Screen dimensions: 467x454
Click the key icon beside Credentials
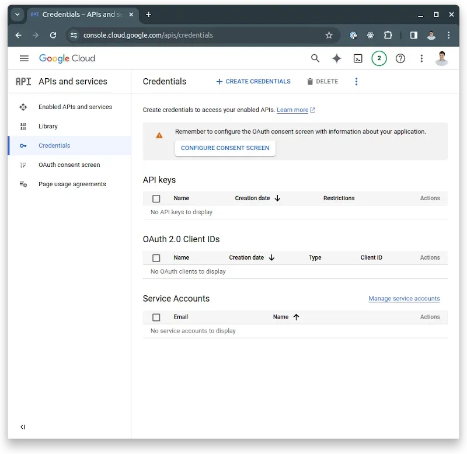click(x=23, y=145)
